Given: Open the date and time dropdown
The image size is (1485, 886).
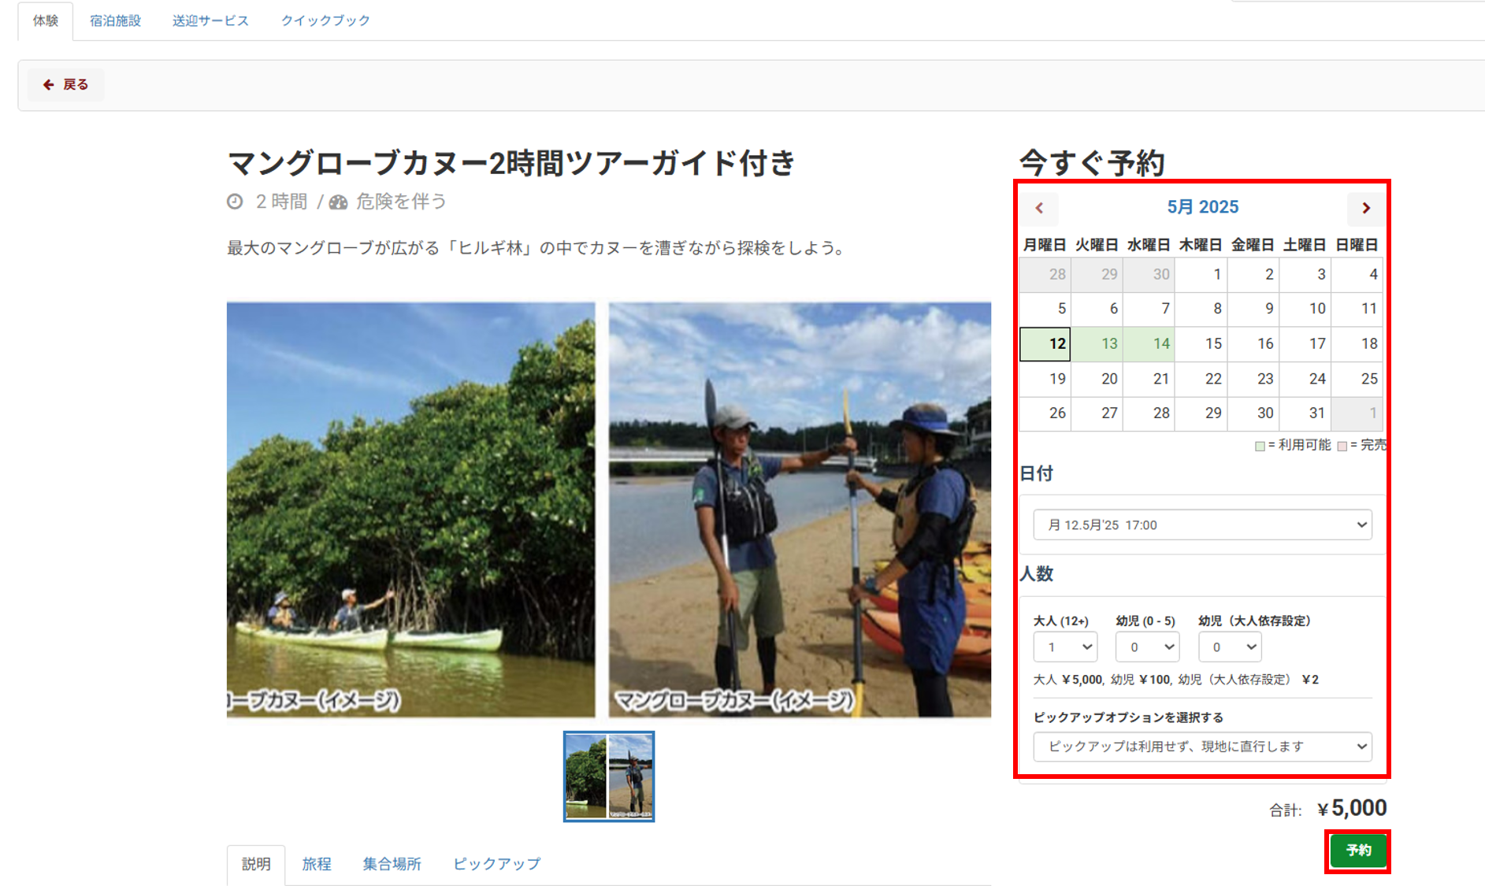Looking at the screenshot, I should tap(1202, 525).
